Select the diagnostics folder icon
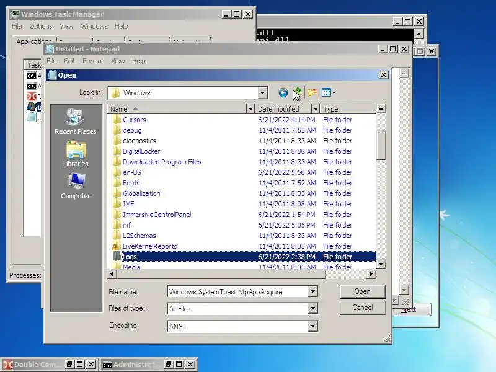The height and width of the screenshot is (372, 496). point(117,141)
